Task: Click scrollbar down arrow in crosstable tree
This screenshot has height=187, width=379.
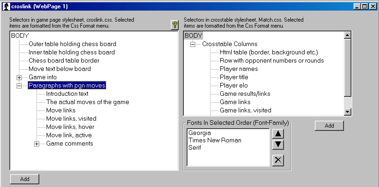Action: point(347,111)
